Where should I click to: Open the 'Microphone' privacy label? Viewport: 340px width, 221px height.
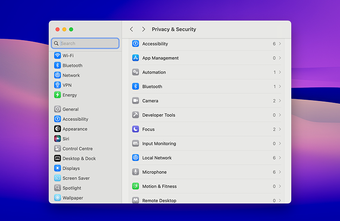pos(154,172)
